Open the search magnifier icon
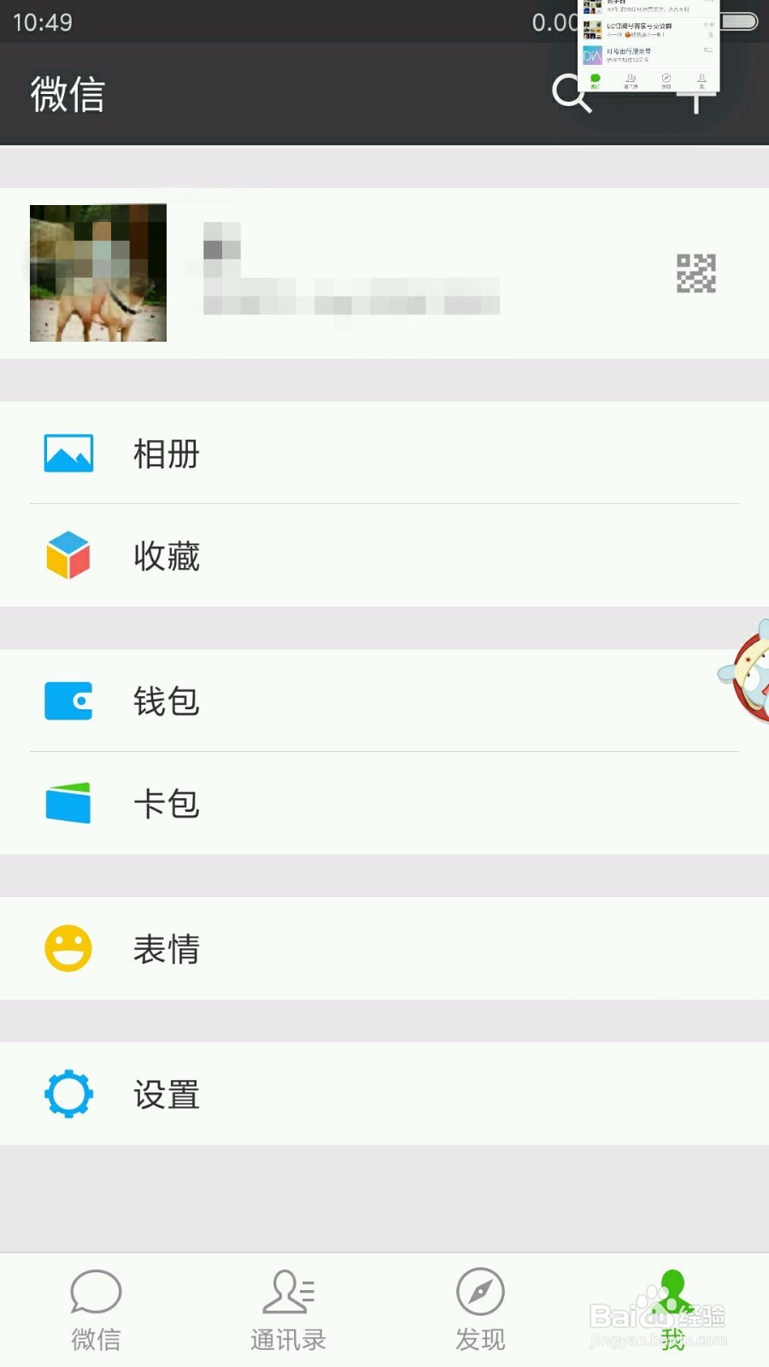The image size is (769, 1367). click(571, 94)
